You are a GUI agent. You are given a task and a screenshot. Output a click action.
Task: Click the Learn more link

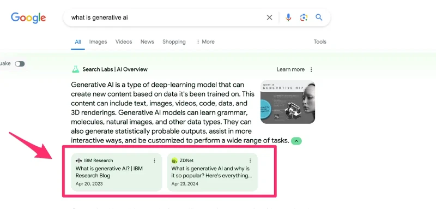290,69
